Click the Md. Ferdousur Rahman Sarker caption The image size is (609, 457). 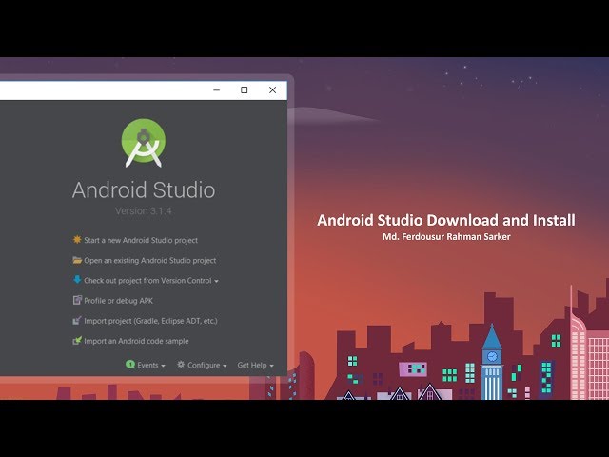[x=446, y=237]
